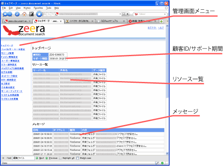Click the browser address bar URL field
Viewport: 223px width, 166px height.
(x=89, y=14)
